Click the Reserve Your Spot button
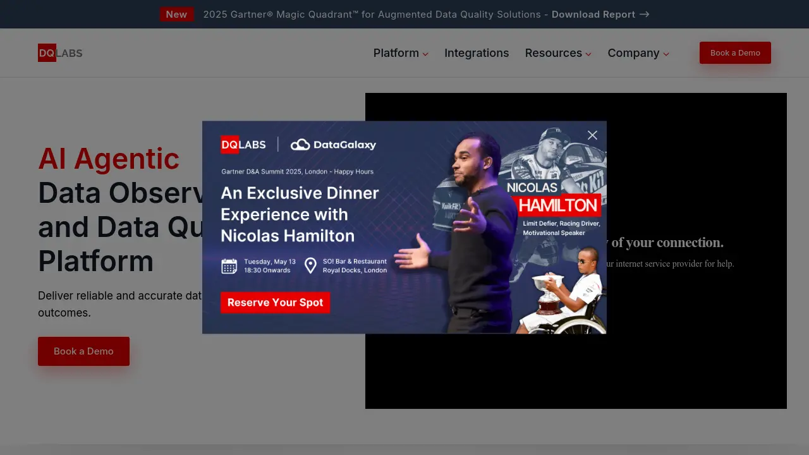Screen dimensions: 809x455 click(275, 303)
